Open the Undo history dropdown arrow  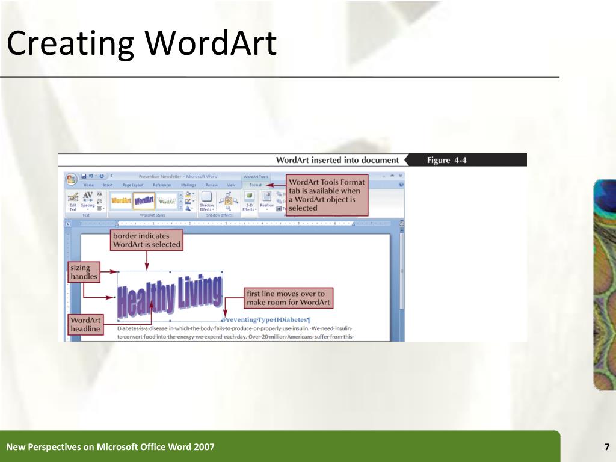pyautogui.click(x=95, y=176)
